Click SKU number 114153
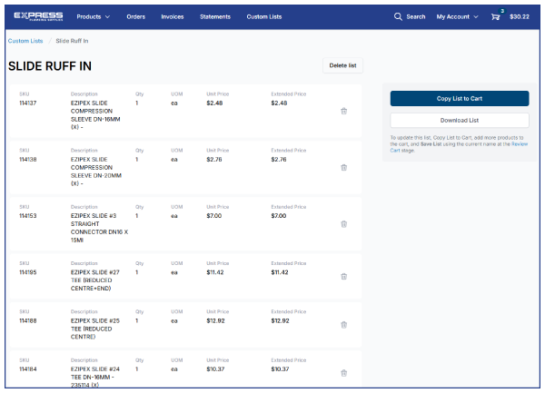The image size is (545, 393). [28, 216]
